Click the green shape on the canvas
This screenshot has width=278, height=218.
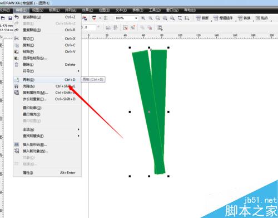point(148,112)
